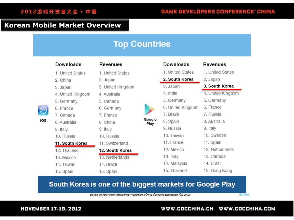
Task: Click the "6. United Kingdom" entry
Action: pos(181,107)
